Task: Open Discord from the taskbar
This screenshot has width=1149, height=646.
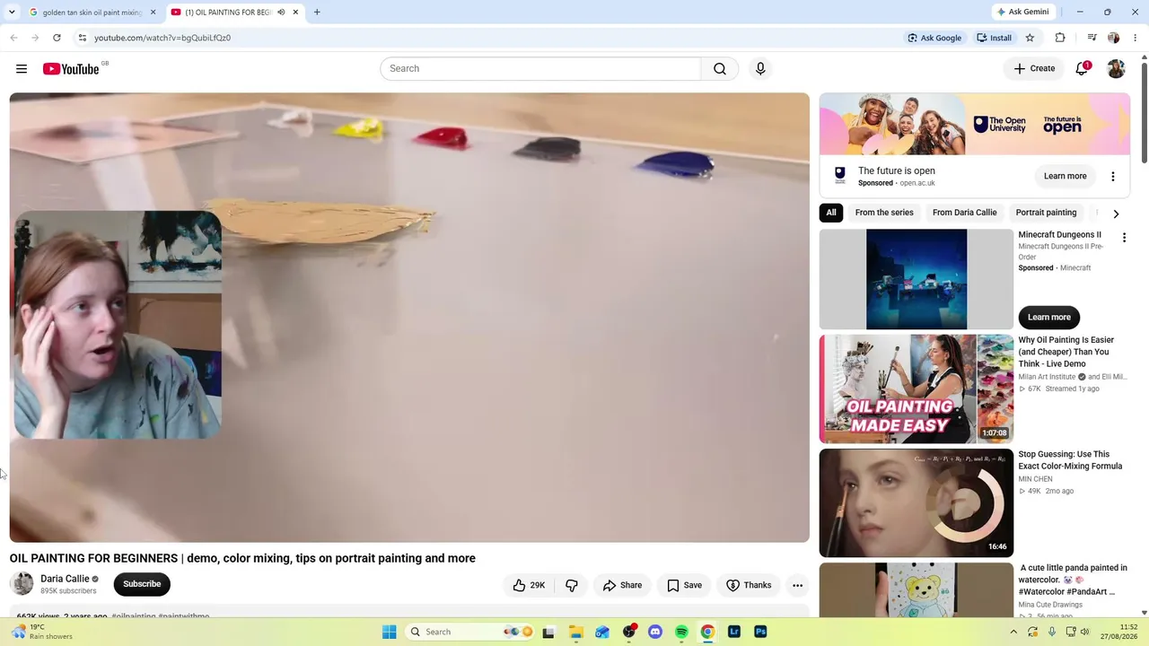Action: point(655,632)
